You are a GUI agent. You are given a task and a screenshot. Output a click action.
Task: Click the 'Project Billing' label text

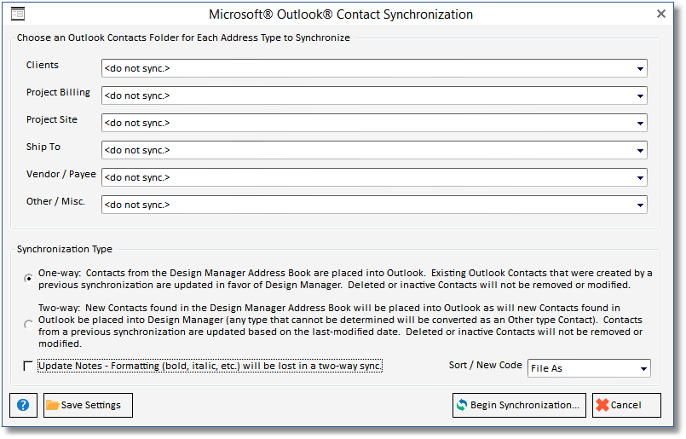point(58,93)
